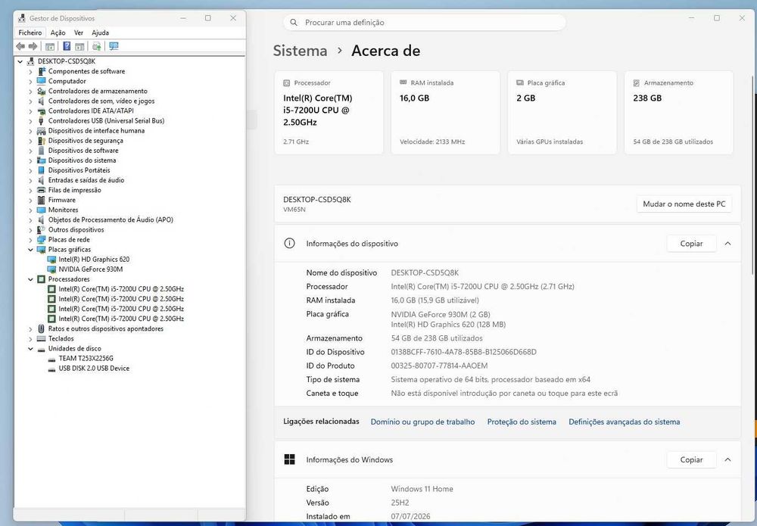Click the Armazenamento 238 GB card
757x526 pixels.
(x=679, y=113)
